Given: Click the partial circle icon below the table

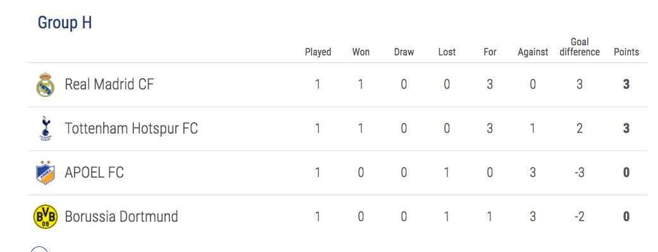Looking at the screenshot, I should [x=39, y=249].
